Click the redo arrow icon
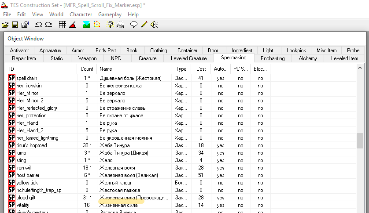This screenshot has width=369, height=213. click(x=48, y=25)
